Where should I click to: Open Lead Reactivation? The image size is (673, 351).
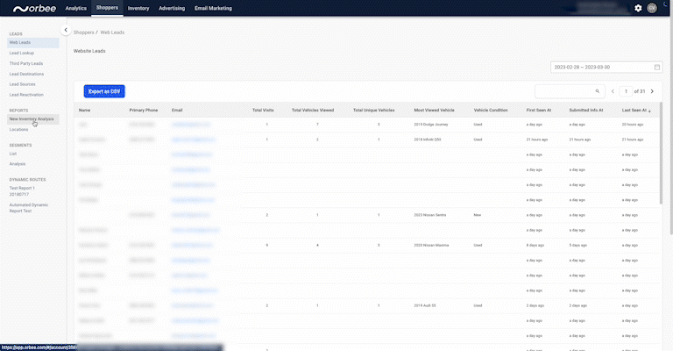(x=26, y=95)
